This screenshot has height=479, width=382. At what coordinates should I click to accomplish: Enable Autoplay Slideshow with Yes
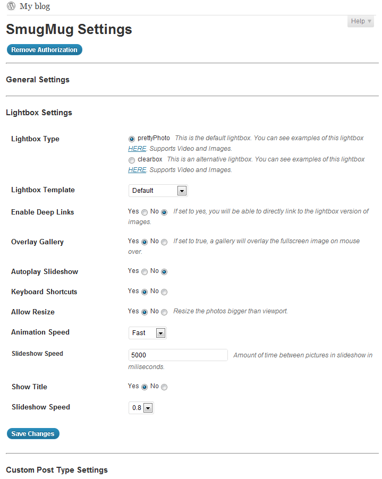(145, 272)
